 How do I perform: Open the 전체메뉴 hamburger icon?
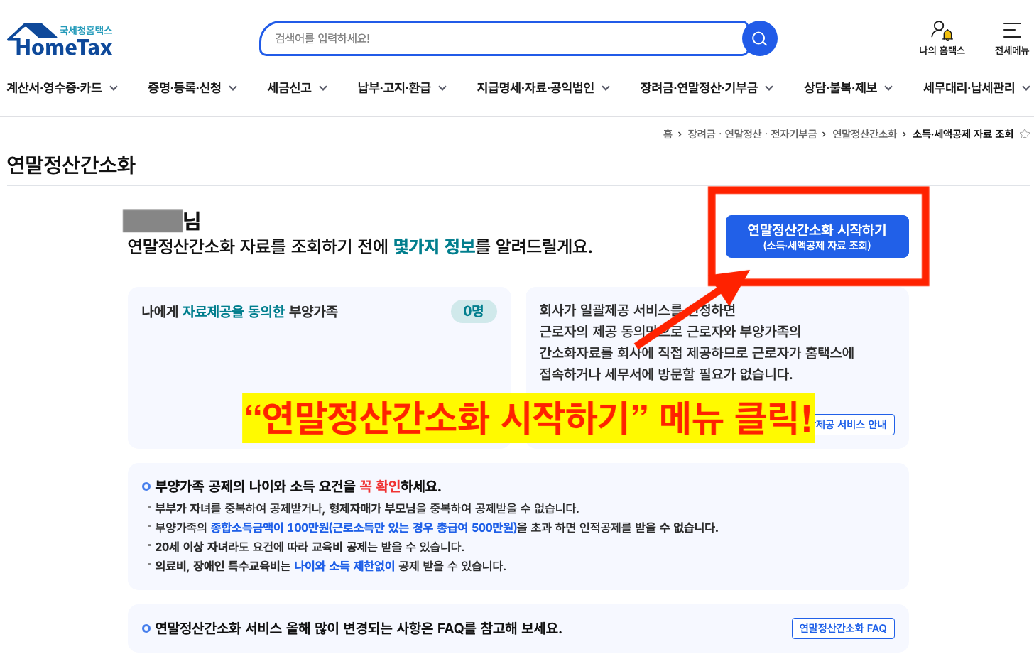coord(1011,32)
